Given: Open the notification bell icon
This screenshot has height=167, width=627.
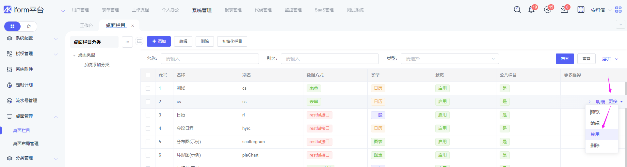Looking at the screenshot, I should coord(531,10).
